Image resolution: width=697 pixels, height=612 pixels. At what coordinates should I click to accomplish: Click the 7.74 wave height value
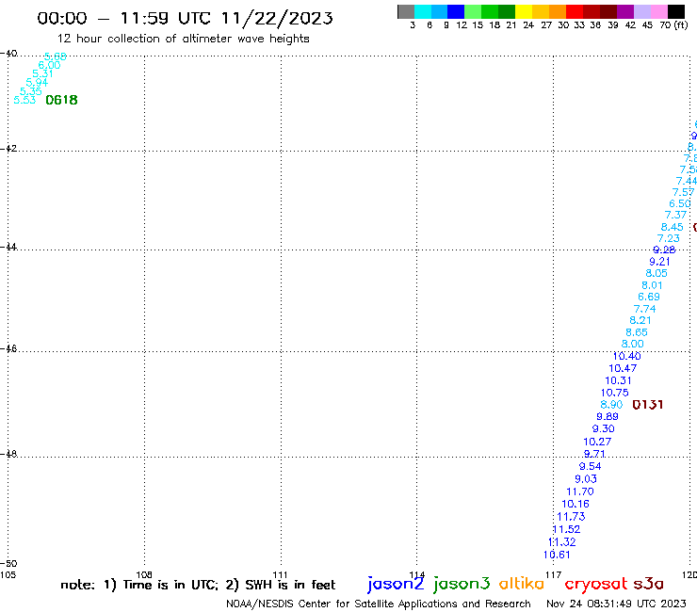pyautogui.click(x=644, y=309)
